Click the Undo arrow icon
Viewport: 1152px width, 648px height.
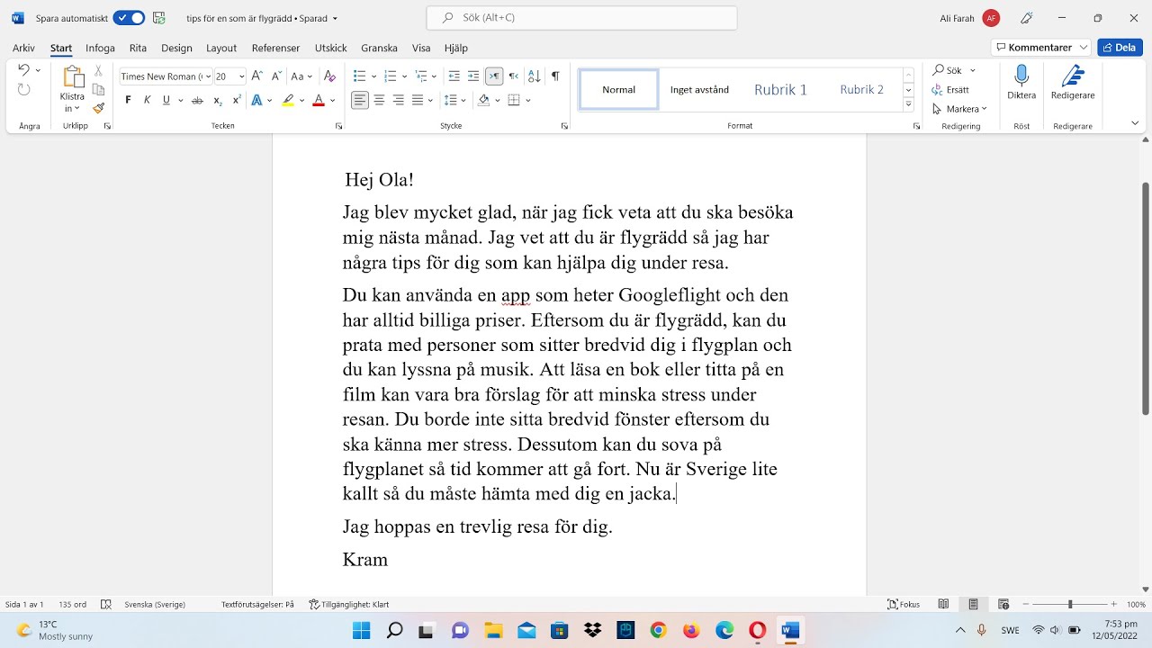coord(24,69)
